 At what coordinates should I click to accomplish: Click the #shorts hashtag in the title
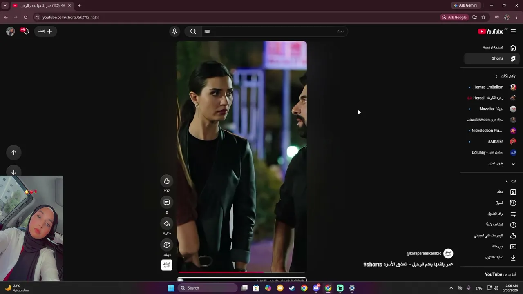coord(373,265)
